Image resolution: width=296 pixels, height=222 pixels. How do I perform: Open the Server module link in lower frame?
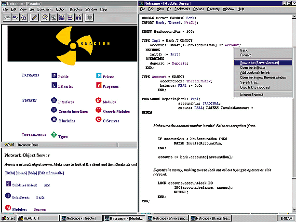point(40,209)
